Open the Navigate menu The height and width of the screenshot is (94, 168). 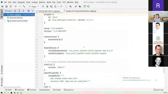coord(21,2)
